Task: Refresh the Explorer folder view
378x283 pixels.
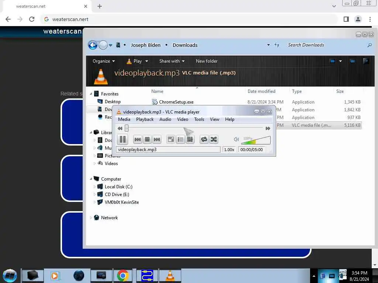Action: tap(277, 45)
